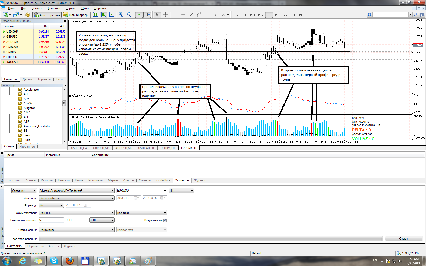Click the Новый ордер button
This screenshot has height=266, width=426.
pos(76,15)
